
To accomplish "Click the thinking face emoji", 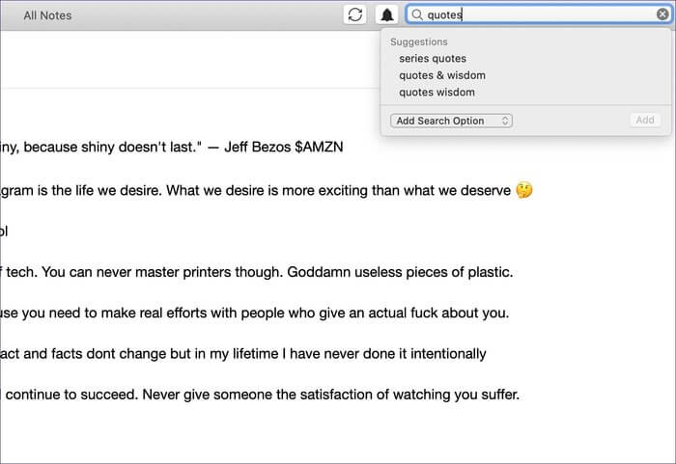I will pos(524,190).
